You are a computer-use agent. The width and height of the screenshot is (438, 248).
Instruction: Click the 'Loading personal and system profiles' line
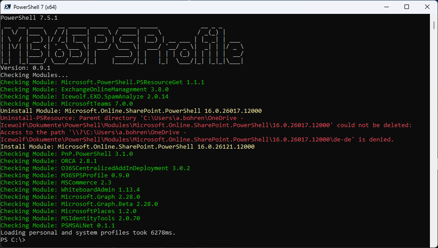click(x=88, y=233)
